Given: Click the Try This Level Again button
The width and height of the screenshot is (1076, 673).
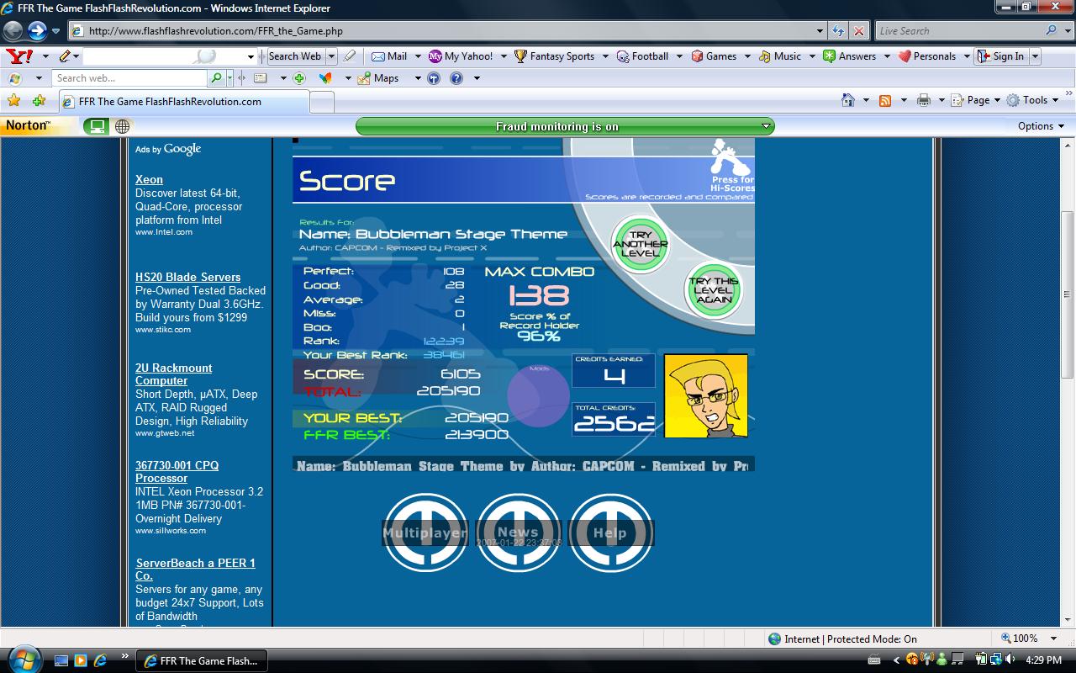Looking at the screenshot, I should coord(714,290).
